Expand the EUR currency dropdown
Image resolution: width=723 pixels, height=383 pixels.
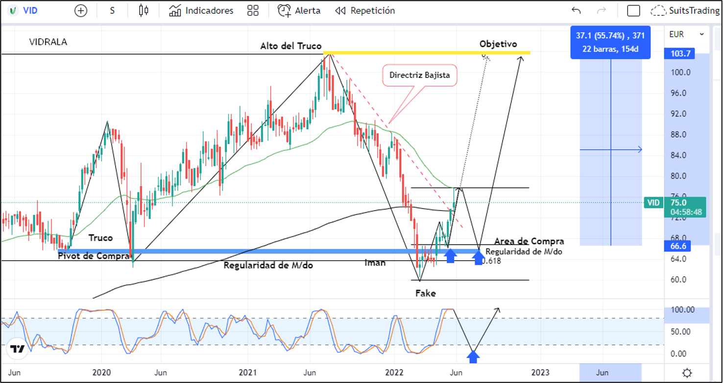click(687, 34)
